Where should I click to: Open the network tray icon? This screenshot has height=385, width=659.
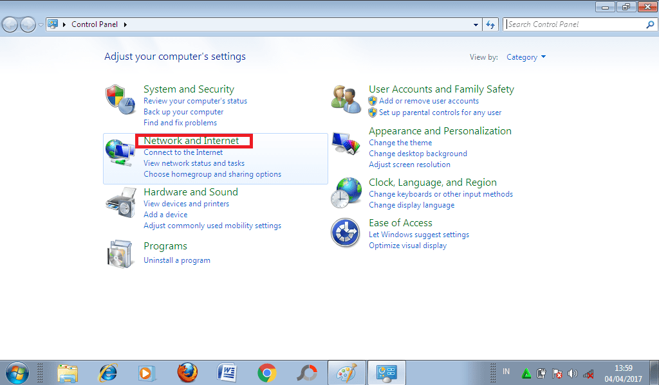[588, 373]
